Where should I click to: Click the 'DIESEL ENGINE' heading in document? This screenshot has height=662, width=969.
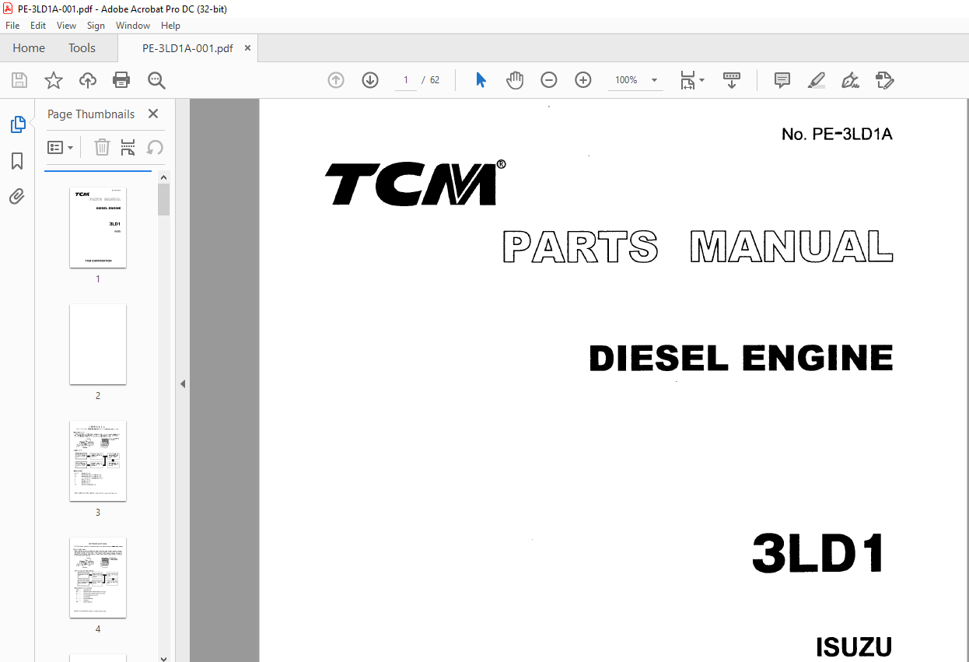741,358
